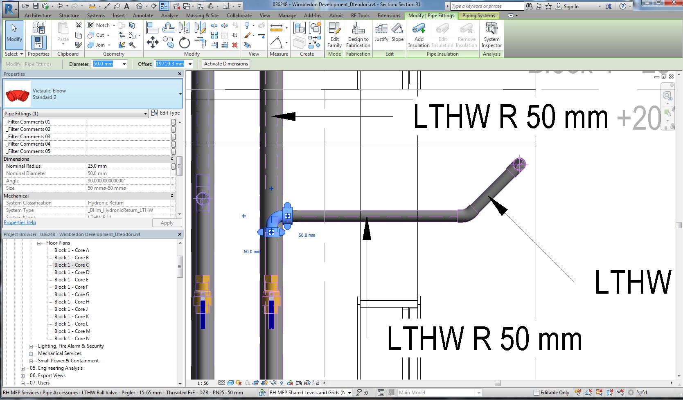
Task: Click the Undo arrow icon
Action: pos(60,6)
